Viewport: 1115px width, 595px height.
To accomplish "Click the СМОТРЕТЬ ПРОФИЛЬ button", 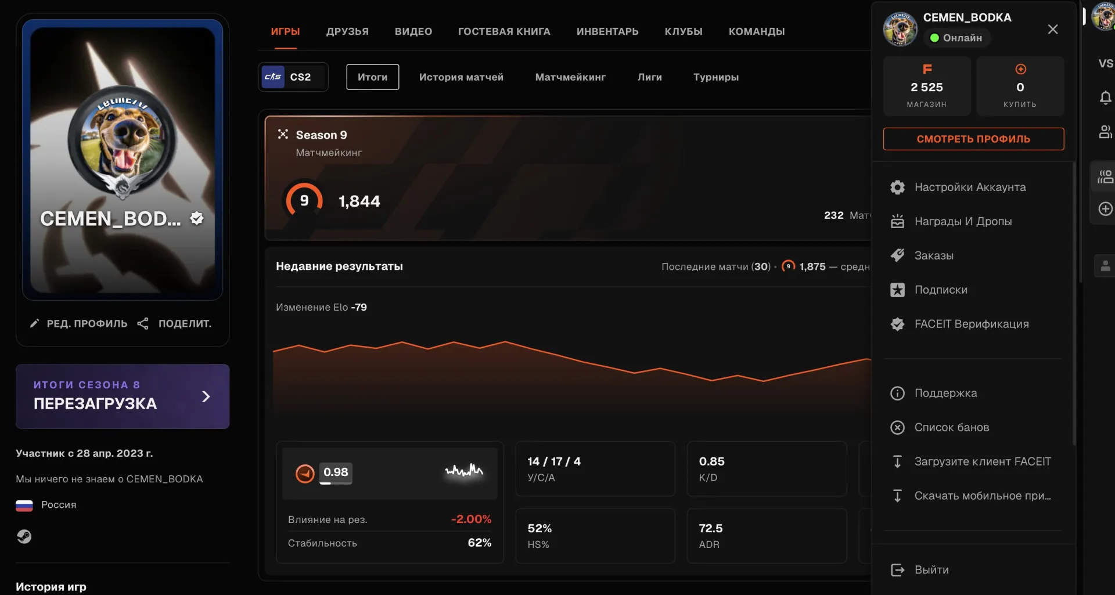I will click(973, 139).
